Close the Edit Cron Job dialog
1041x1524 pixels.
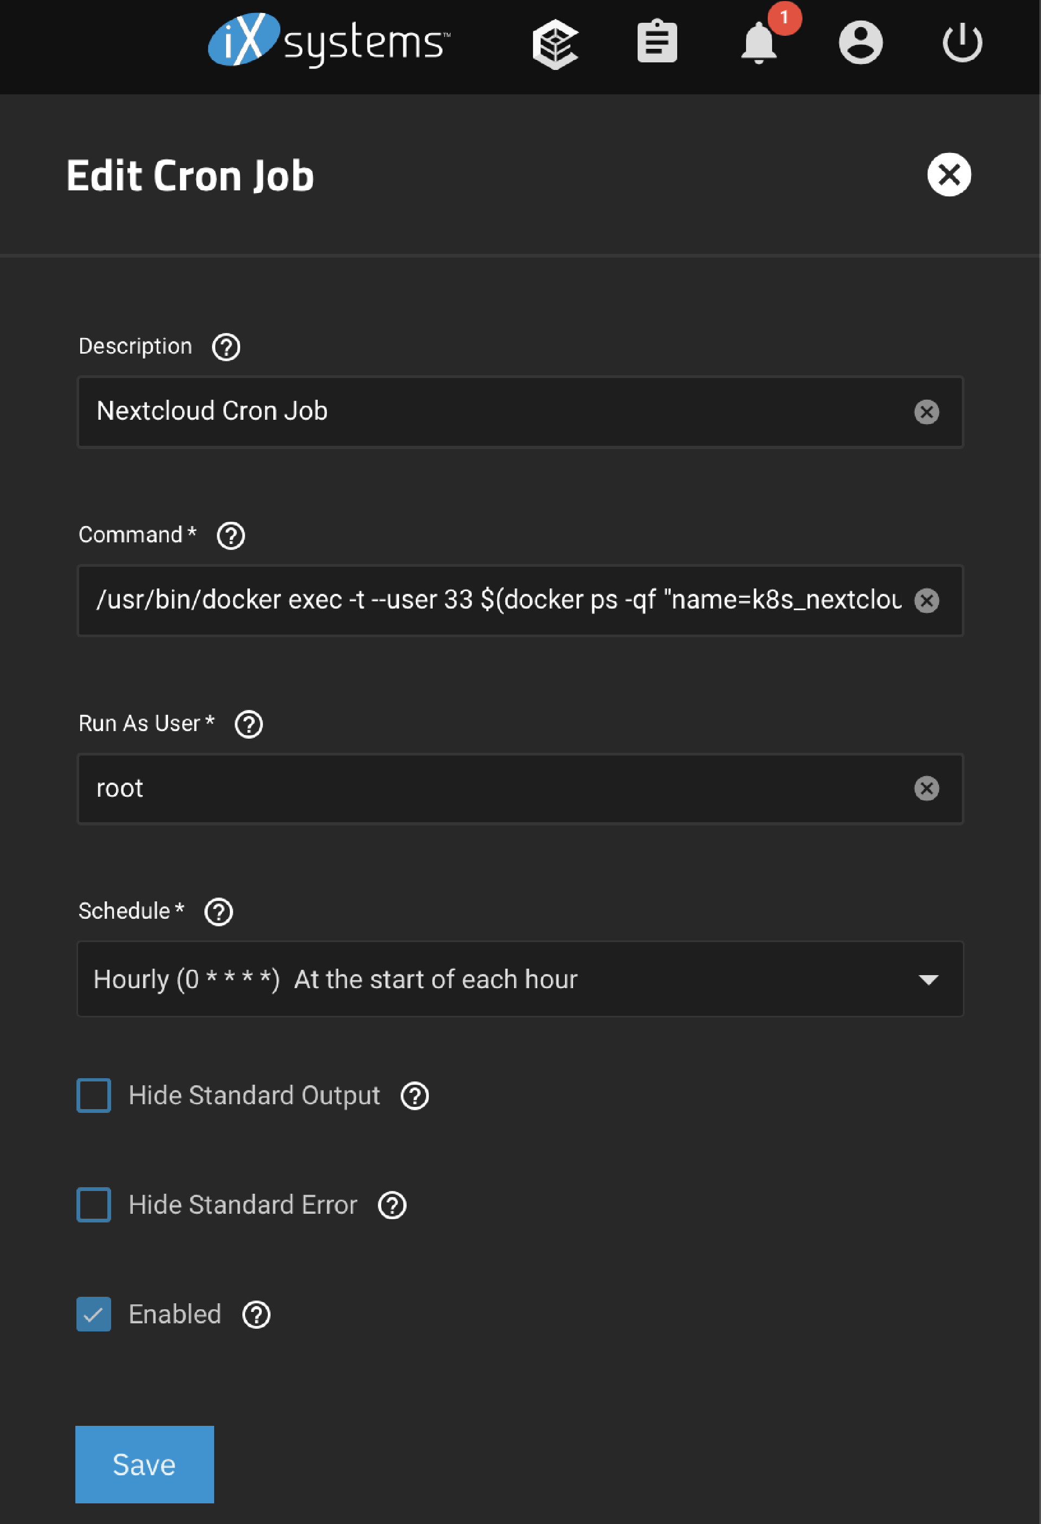tap(949, 174)
